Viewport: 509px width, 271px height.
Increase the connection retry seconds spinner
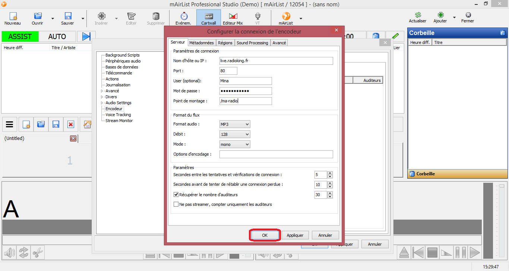click(330, 173)
